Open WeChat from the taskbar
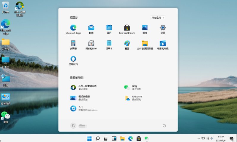 click(147, 138)
